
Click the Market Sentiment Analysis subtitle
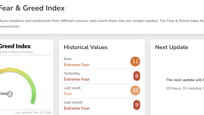point(16,52)
